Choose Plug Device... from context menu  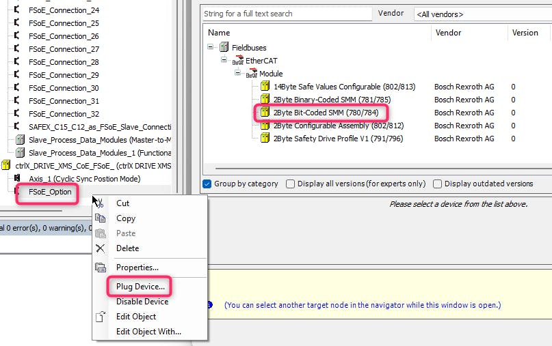[140, 287]
